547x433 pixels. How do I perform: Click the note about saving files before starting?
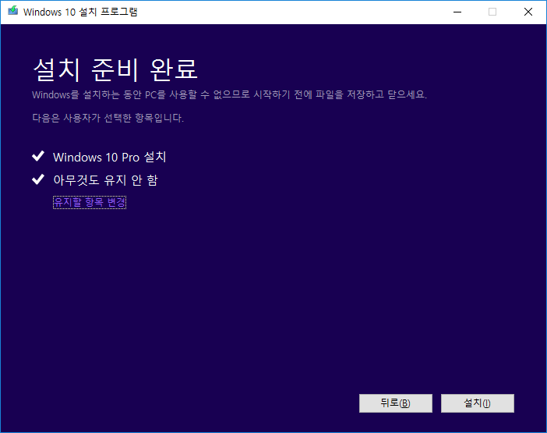click(230, 94)
